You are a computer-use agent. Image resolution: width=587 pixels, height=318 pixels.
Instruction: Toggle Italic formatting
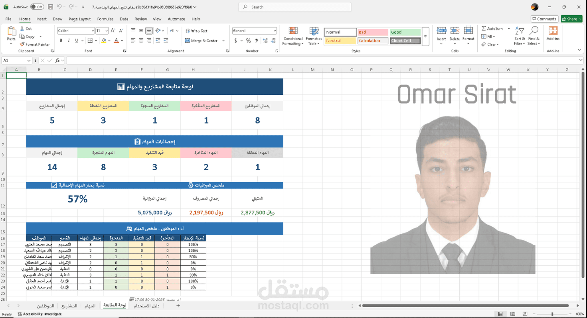tap(69, 41)
